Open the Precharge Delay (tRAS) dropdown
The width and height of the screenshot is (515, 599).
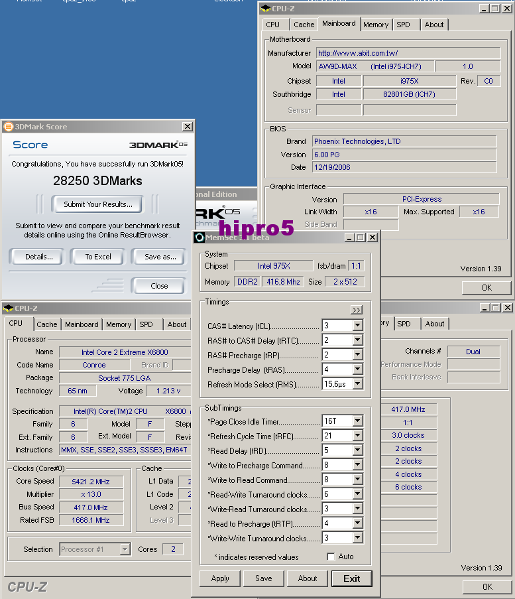(x=357, y=369)
